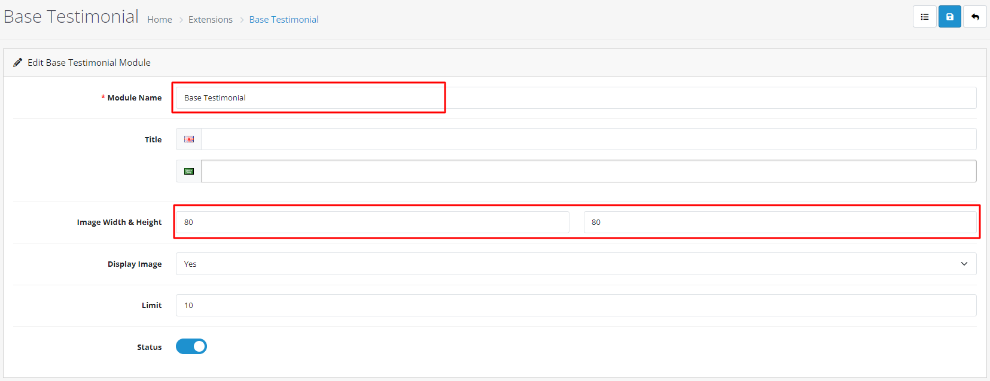Click the English flag icon beside Title

pos(189,139)
